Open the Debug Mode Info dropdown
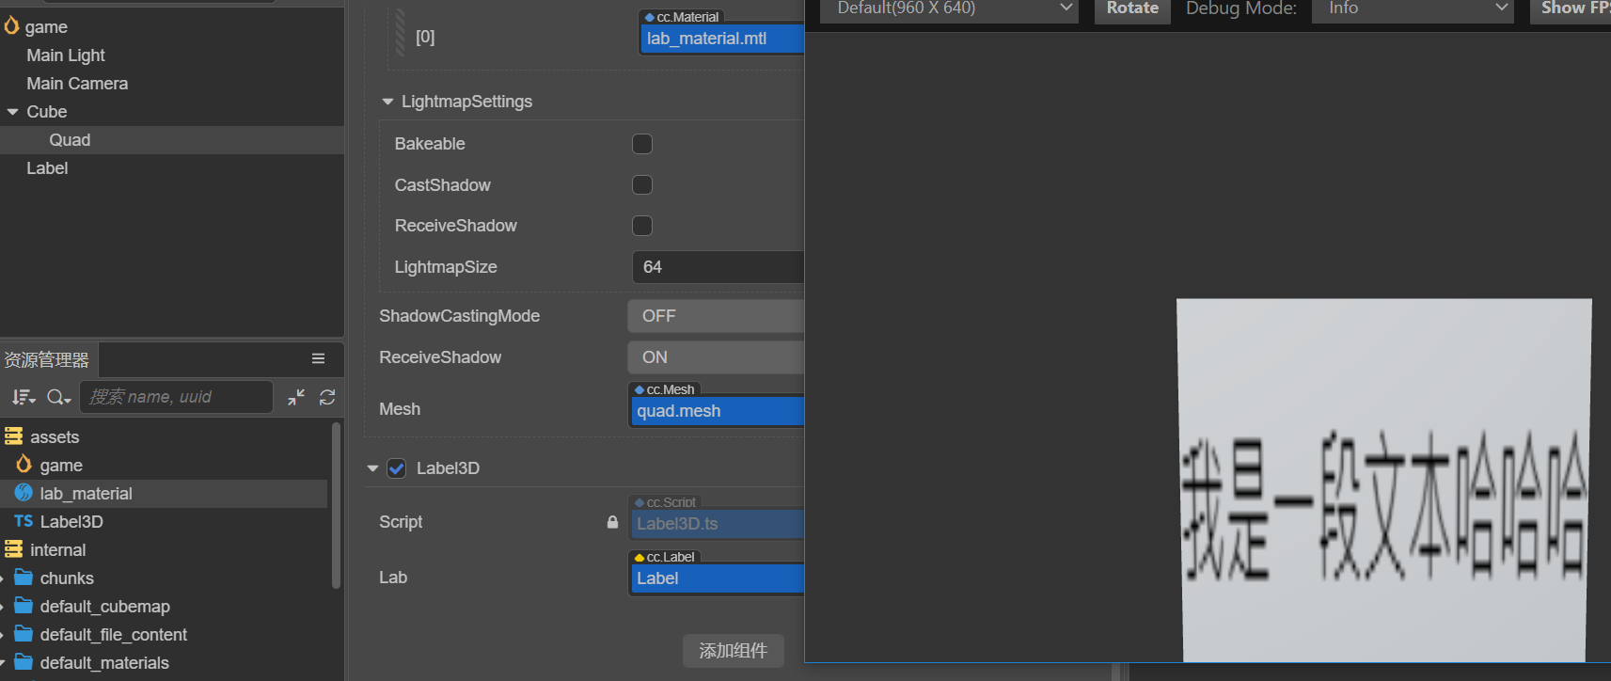 1412,8
